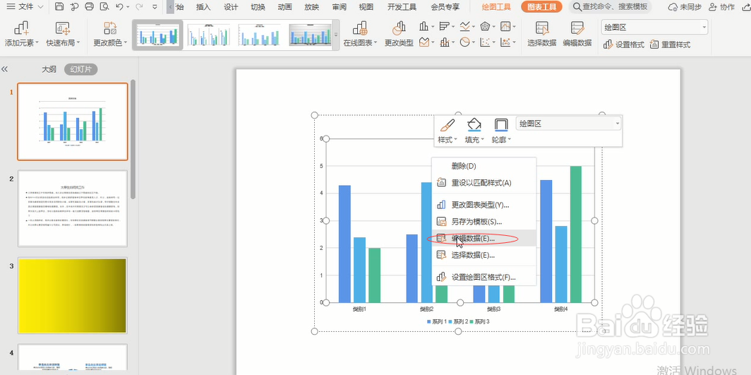Open the 样式 brush in the floating toolbar
The width and height of the screenshot is (751, 375).
pyautogui.click(x=447, y=131)
